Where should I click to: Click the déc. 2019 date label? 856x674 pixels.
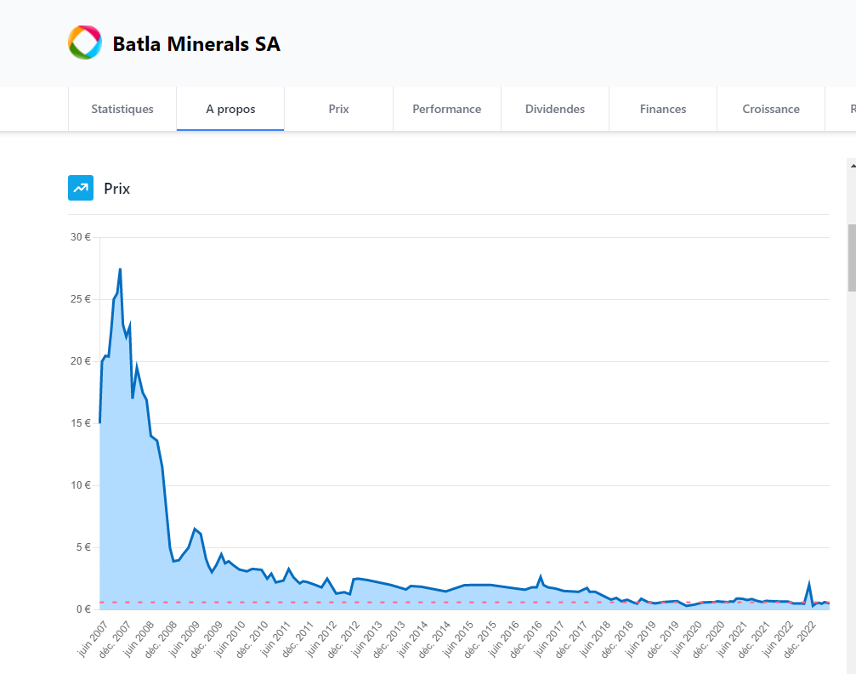pyautogui.click(x=663, y=638)
